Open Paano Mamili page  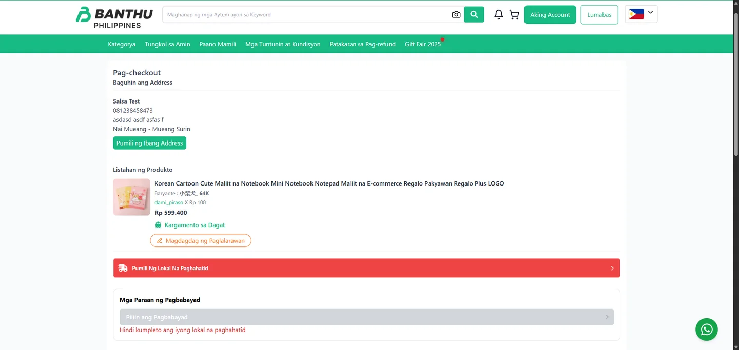click(x=218, y=44)
